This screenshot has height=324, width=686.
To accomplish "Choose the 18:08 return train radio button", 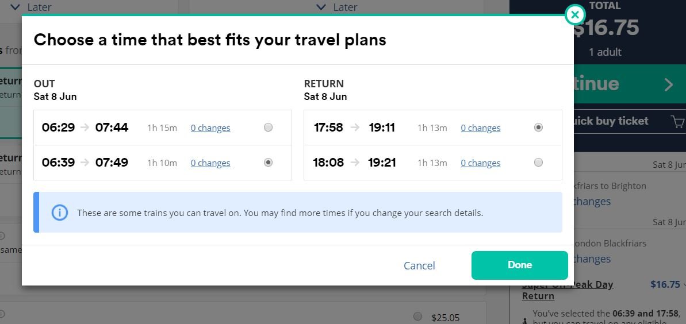I will (x=538, y=163).
